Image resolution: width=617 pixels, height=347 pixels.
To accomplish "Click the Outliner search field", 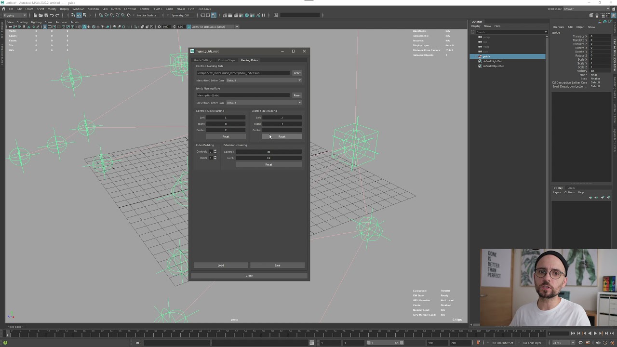I will point(510,32).
